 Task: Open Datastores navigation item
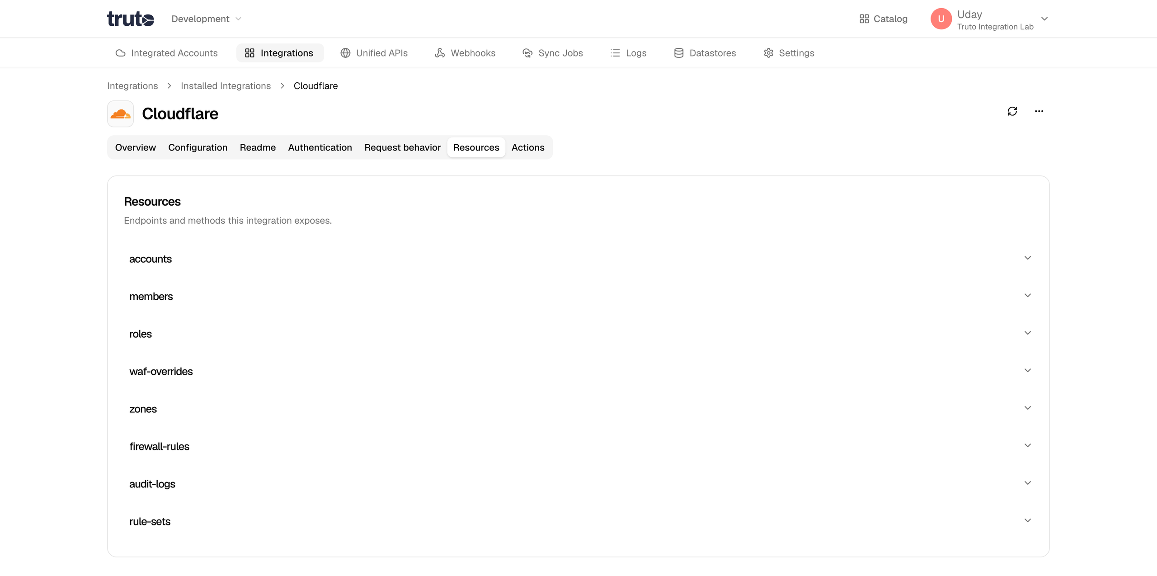(x=705, y=53)
